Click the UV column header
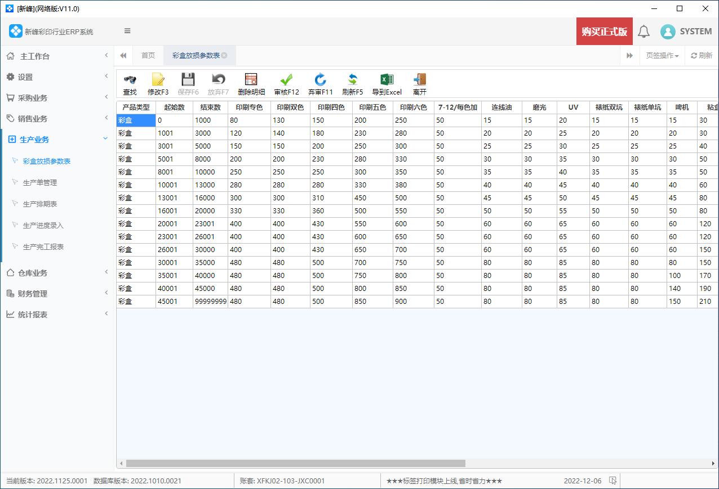 [573, 107]
